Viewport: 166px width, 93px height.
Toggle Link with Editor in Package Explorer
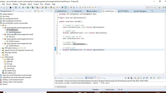pyautogui.click(x=38, y=11)
